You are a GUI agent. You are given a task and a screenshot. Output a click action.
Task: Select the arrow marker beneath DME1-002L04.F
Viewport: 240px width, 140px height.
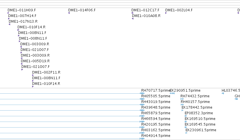pos(166,13)
